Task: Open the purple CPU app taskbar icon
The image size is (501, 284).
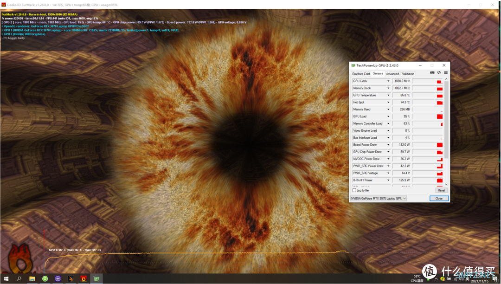Action: point(58,278)
